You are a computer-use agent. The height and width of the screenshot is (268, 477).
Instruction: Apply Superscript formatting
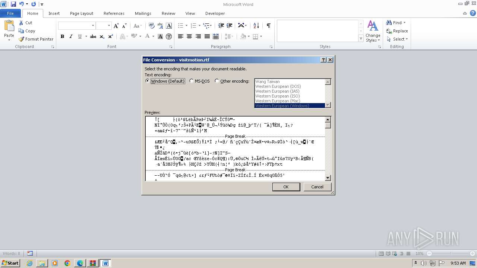tap(111, 36)
